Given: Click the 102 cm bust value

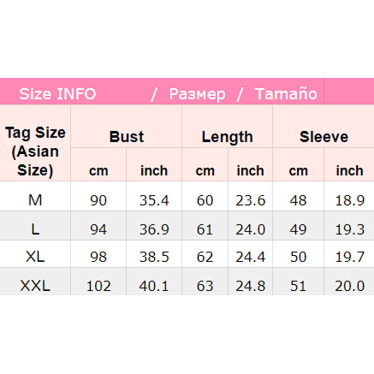Looking at the screenshot, I should point(98,286).
